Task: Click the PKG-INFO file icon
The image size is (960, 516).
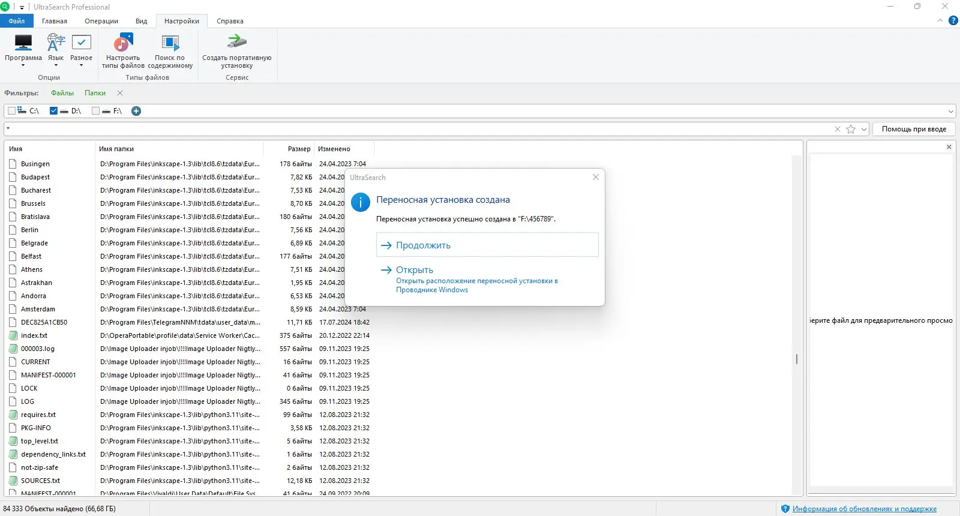Action: pyautogui.click(x=13, y=428)
